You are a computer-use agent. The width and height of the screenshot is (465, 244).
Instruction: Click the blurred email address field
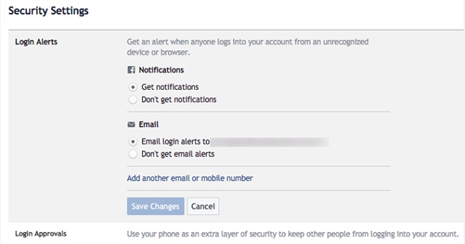coord(270,142)
